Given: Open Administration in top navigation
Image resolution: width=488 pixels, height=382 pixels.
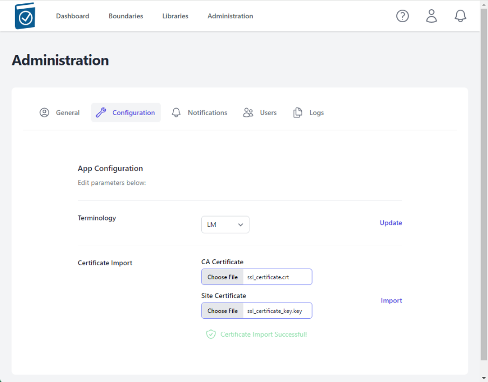Looking at the screenshot, I should 231,16.
